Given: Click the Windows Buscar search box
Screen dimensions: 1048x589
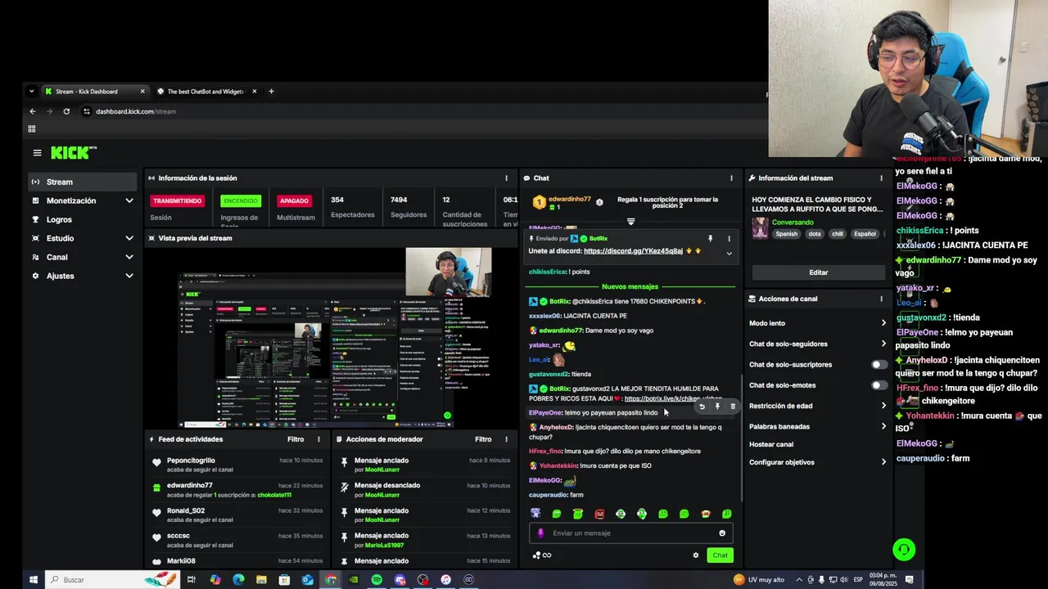Looking at the screenshot, I should point(112,580).
